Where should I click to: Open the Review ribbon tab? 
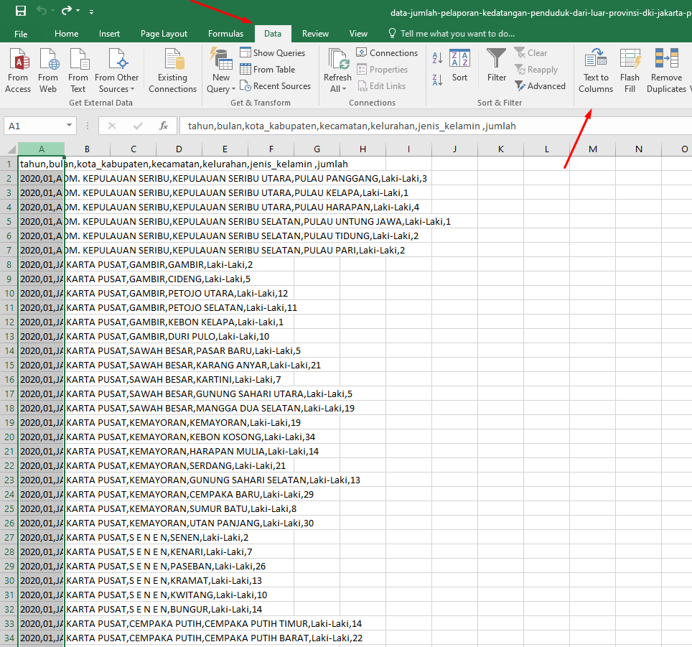(x=315, y=33)
